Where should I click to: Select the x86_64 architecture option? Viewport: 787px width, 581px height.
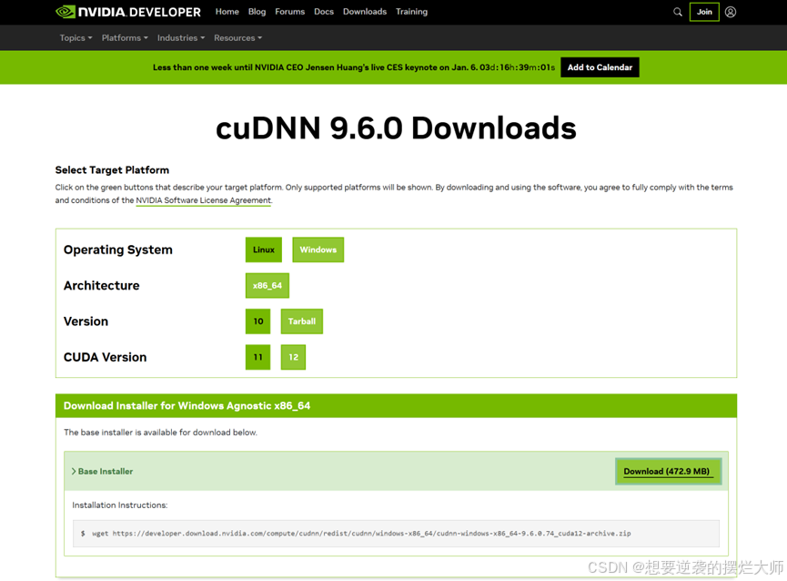(x=267, y=286)
